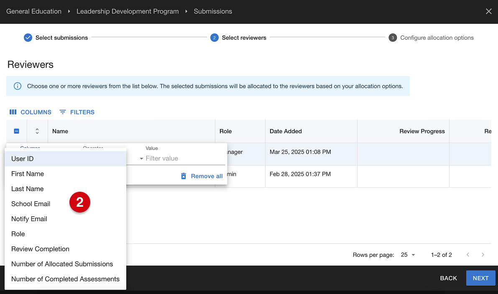Image resolution: width=498 pixels, height=294 pixels.
Task: Click the step 3 Configure allocation options circle
Action: coord(393,38)
